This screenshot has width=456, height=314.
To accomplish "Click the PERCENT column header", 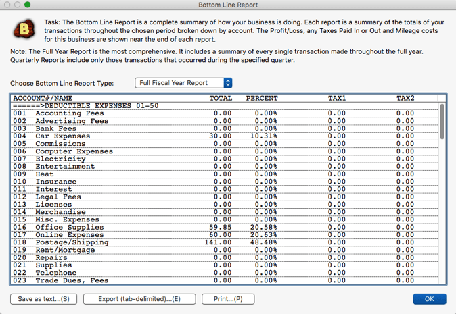I will (262, 98).
